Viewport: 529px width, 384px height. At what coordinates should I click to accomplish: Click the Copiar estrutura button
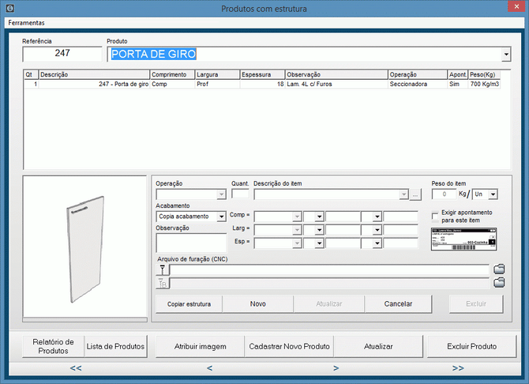[x=187, y=303]
